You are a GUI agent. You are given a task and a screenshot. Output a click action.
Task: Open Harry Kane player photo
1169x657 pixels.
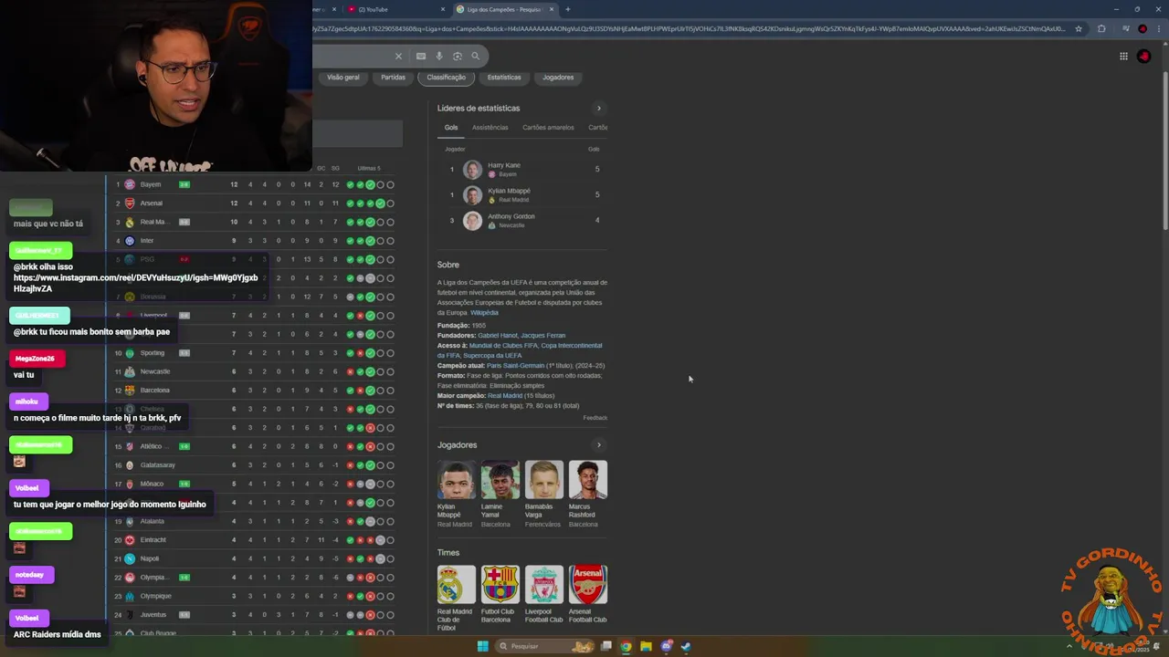[x=472, y=170]
